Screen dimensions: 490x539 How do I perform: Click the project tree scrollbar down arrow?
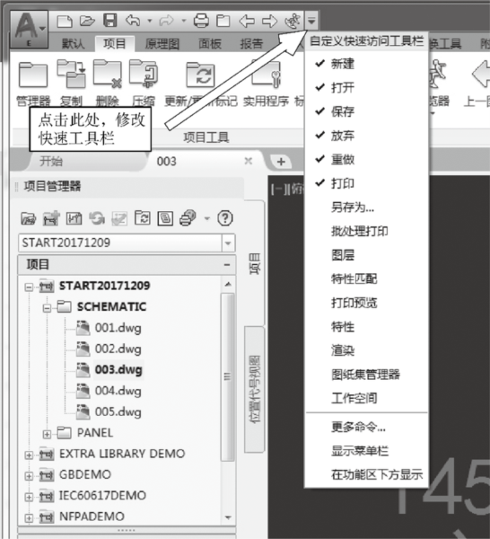point(228,517)
